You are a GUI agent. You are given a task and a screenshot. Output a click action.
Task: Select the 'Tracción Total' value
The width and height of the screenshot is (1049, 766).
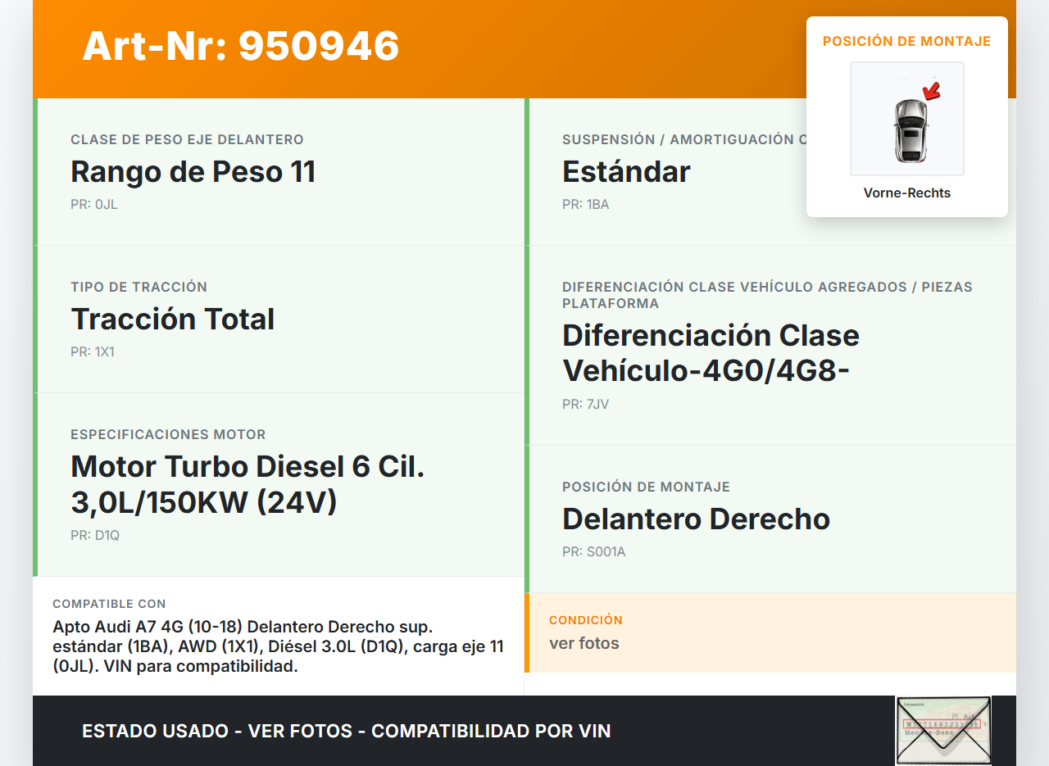pyautogui.click(x=172, y=320)
